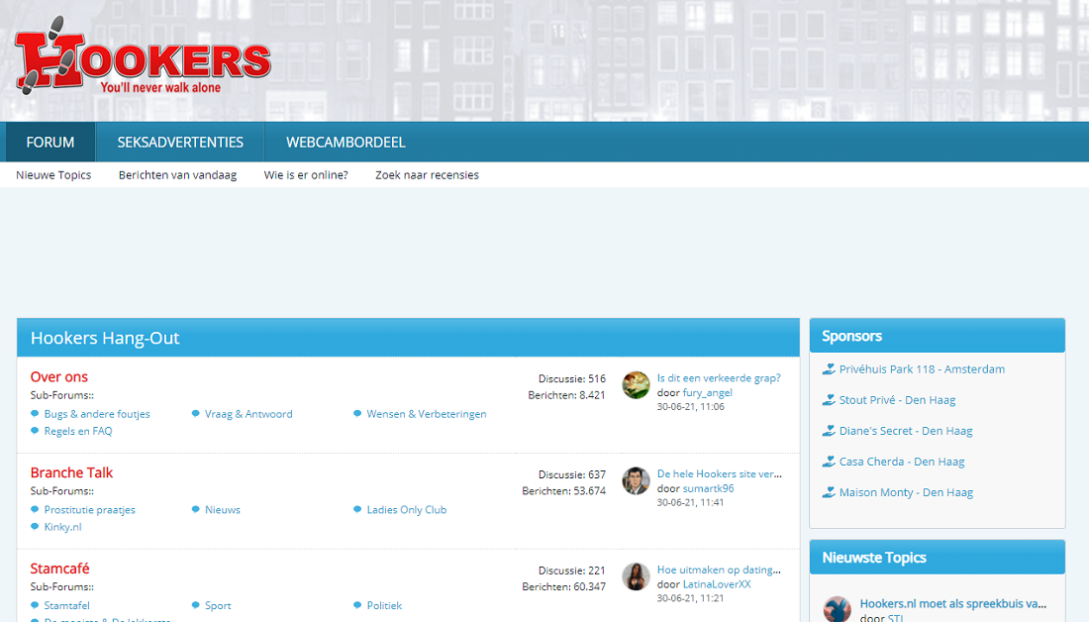Open the Nieuws sub-forum

(222, 509)
